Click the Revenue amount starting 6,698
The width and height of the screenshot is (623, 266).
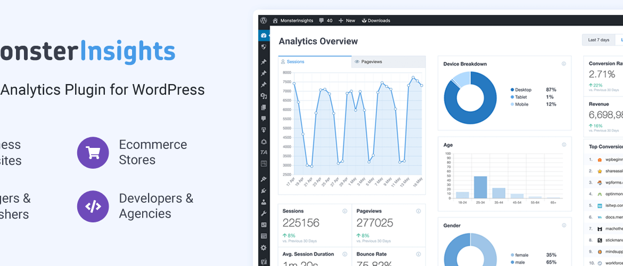605,115
